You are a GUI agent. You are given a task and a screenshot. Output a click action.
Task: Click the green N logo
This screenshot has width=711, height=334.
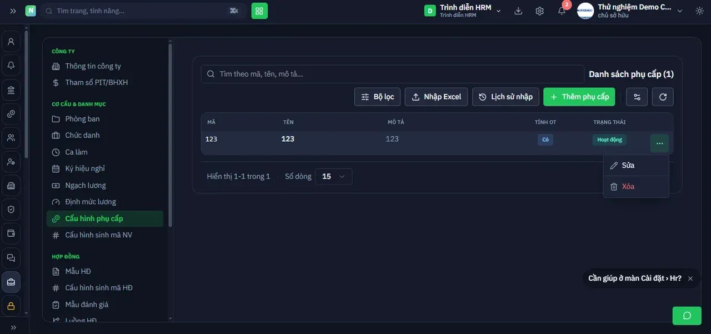pyautogui.click(x=31, y=11)
